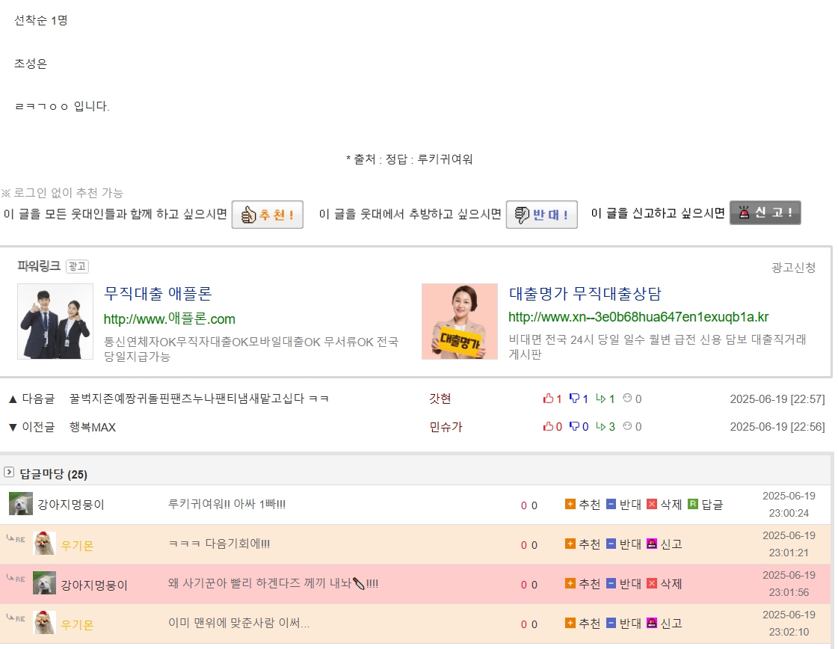Open the 대출명가 무직대출상담 ad title
838x649 pixels.
[x=585, y=293]
